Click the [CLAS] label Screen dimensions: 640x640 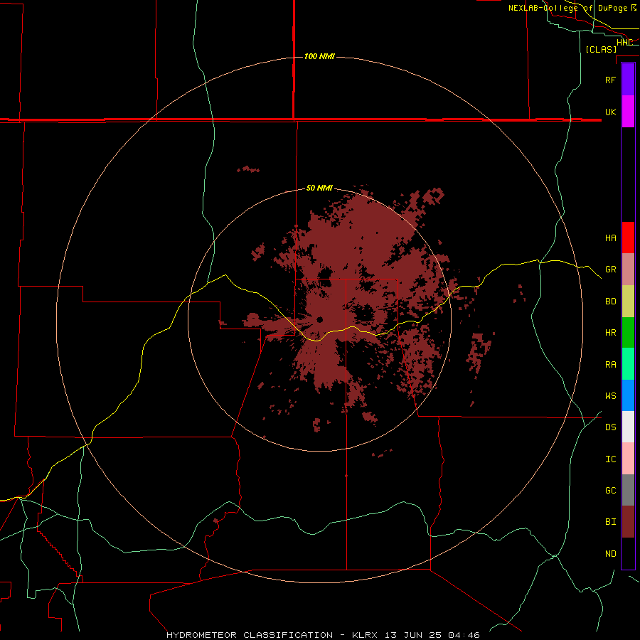click(601, 49)
